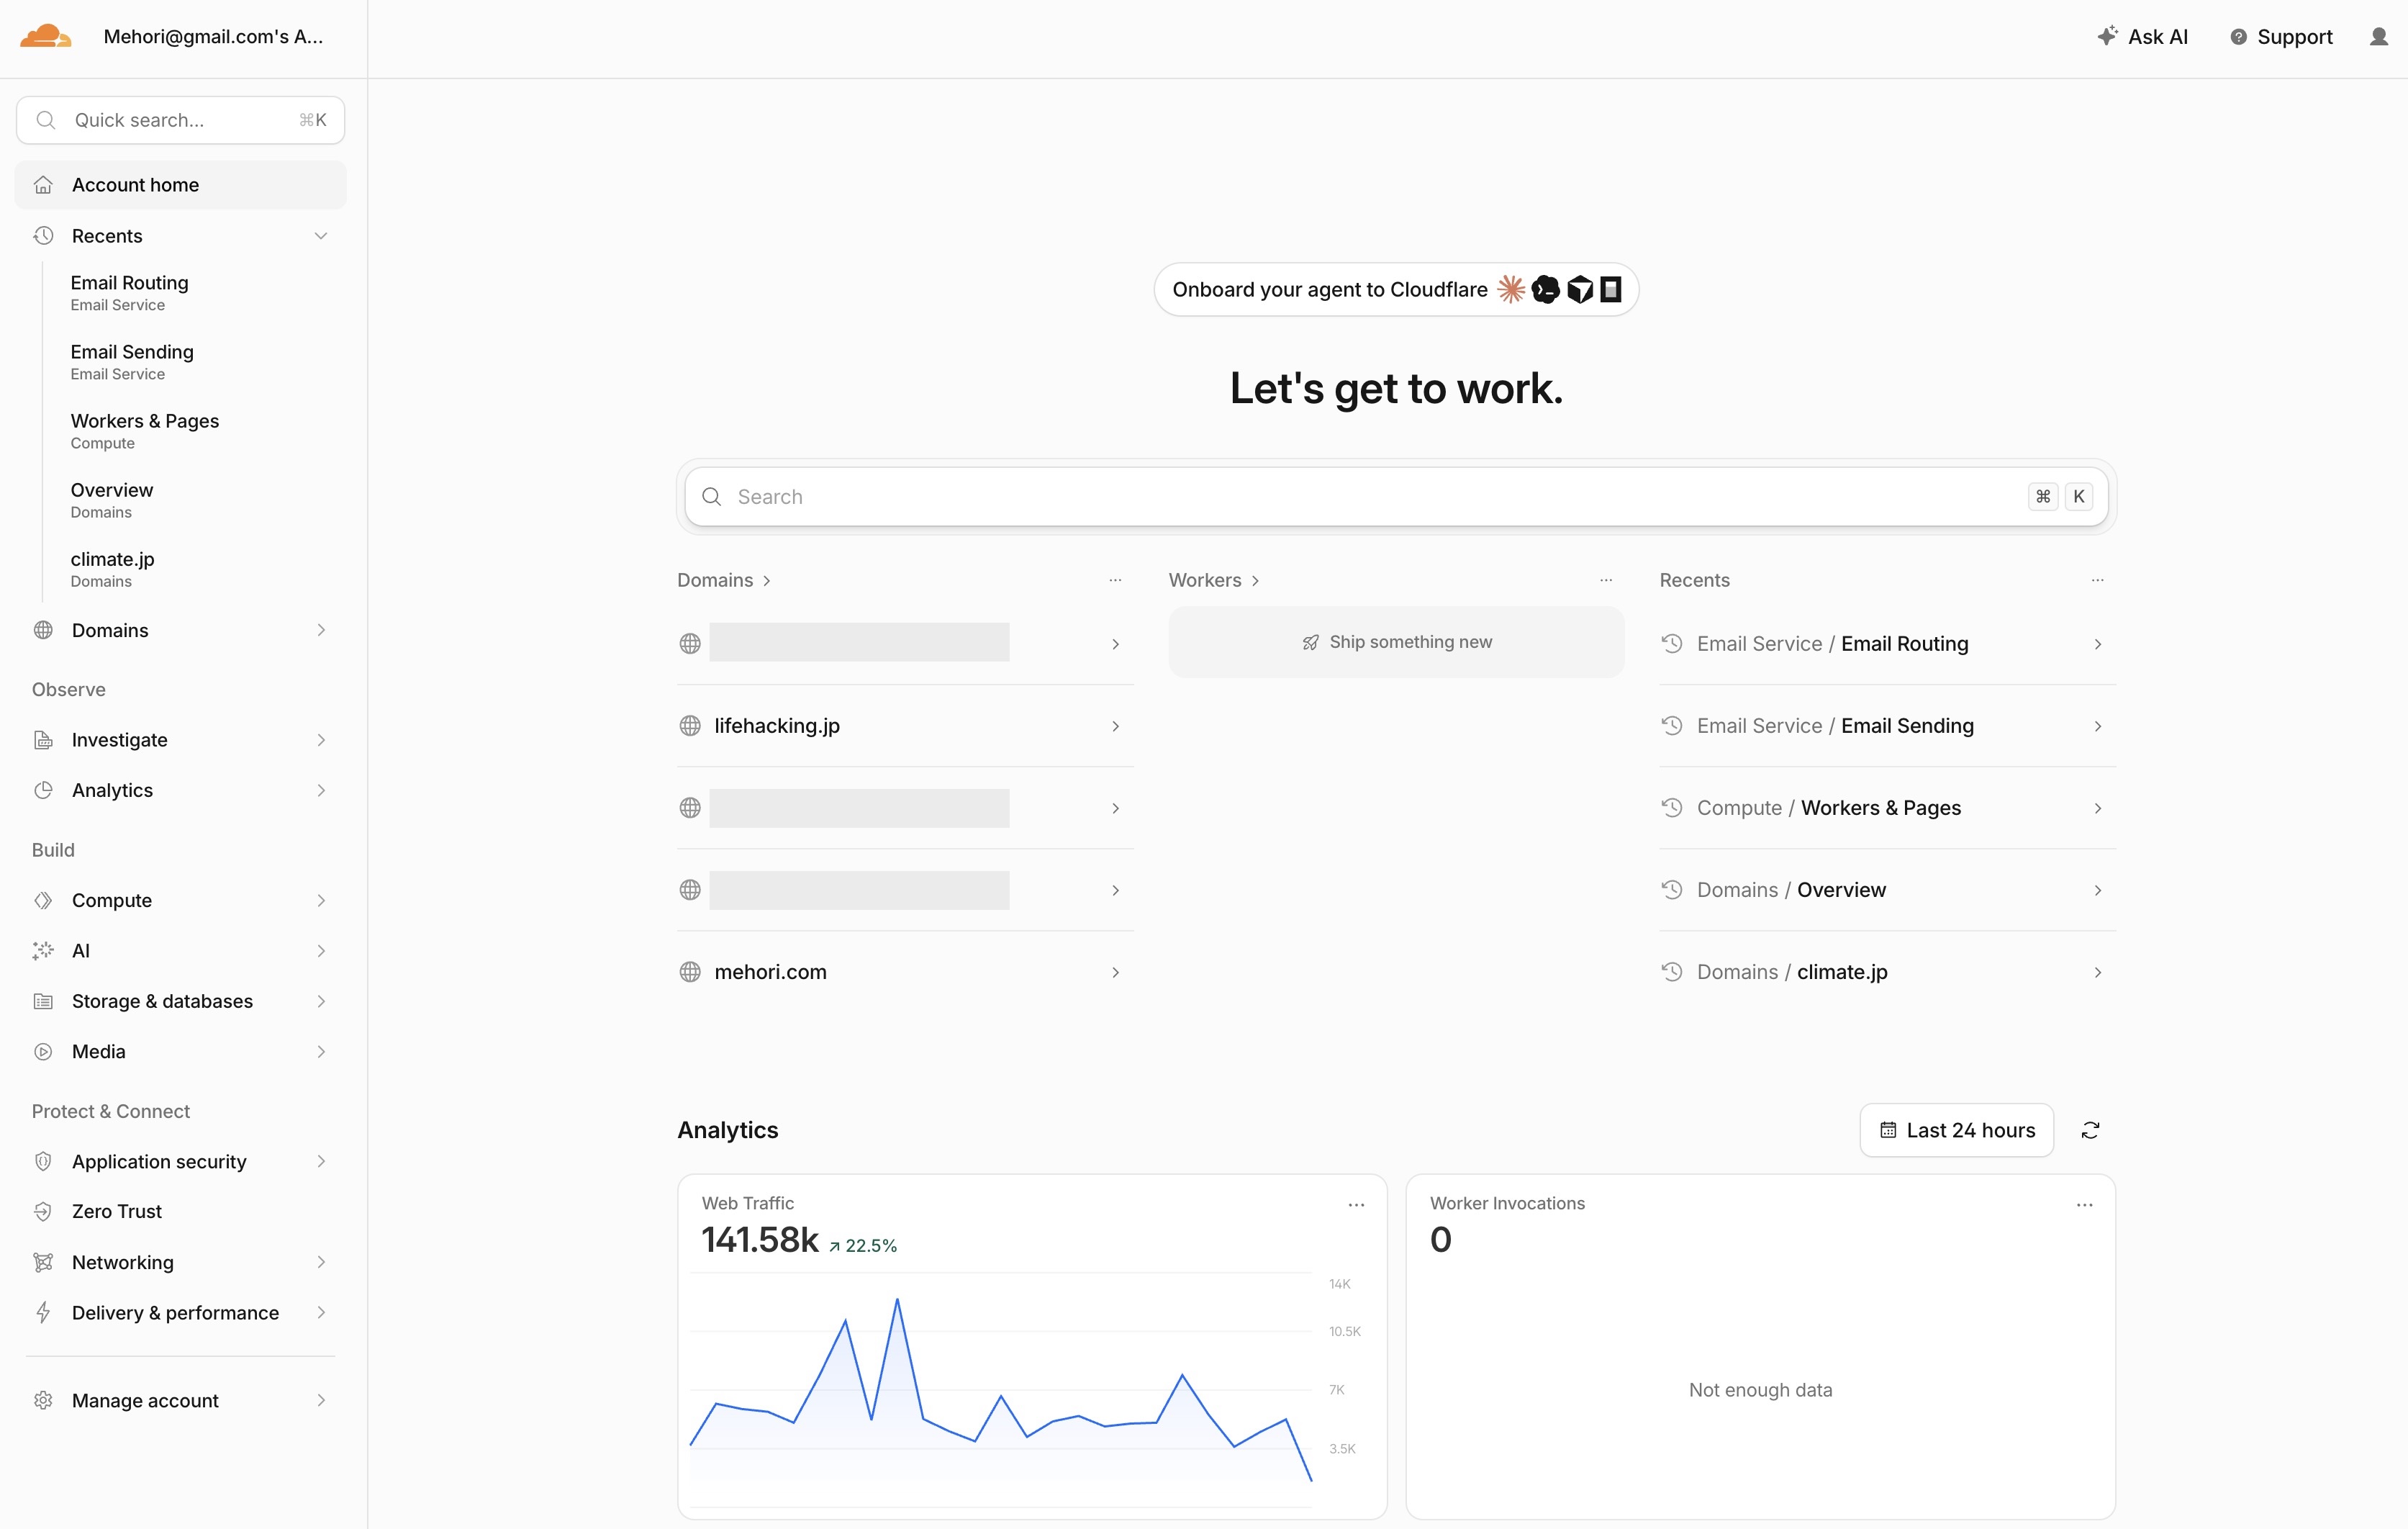Click the Ask AI sparkle icon
The image size is (2408, 1529).
coord(2107,37)
